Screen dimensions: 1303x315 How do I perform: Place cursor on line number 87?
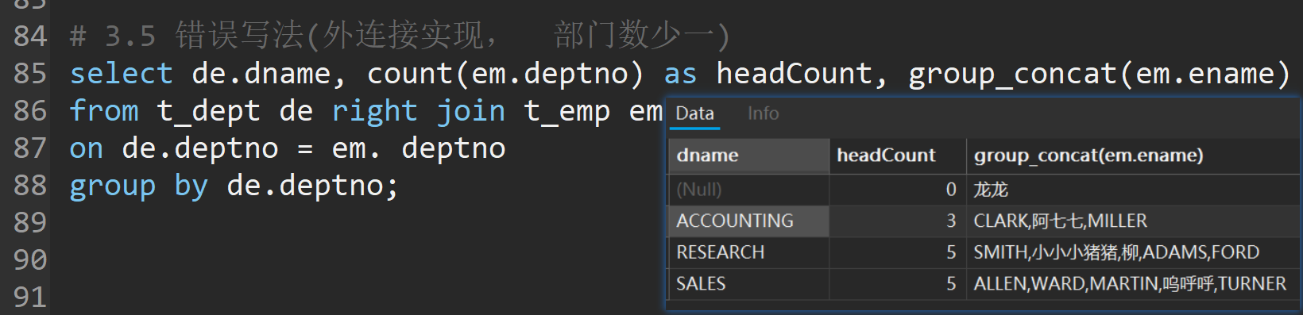(x=30, y=148)
